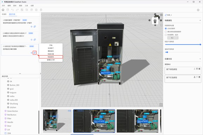Collapse the scene properties section chevron

click(x=200, y=20)
